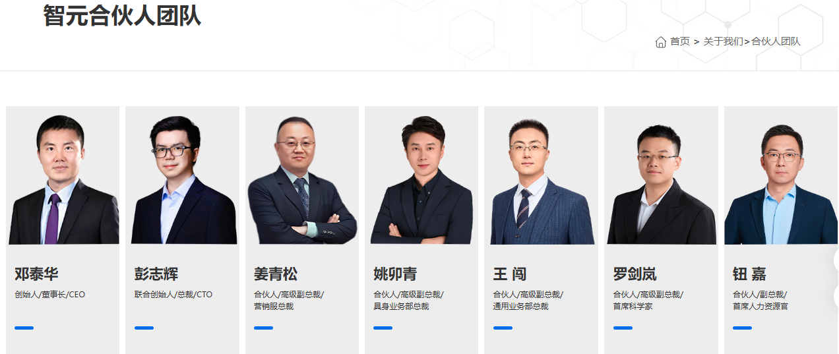The height and width of the screenshot is (354, 839).
Task: Click the name 邓泰华
Action: point(36,274)
